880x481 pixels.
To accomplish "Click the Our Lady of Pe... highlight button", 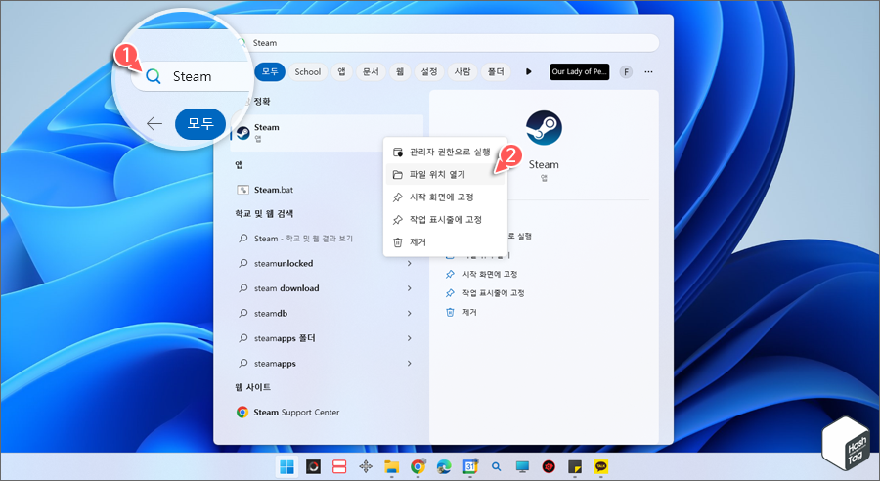I will click(579, 71).
